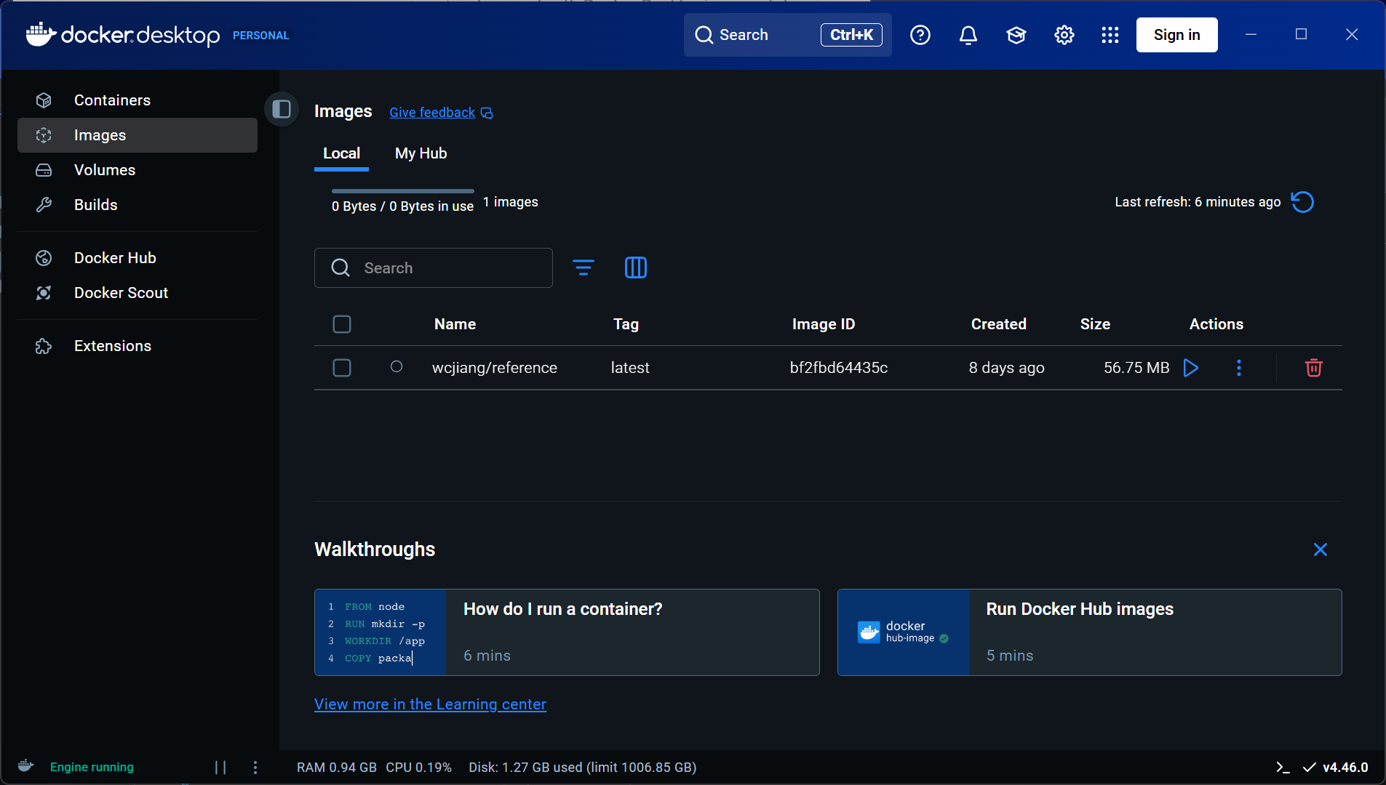Pause the Docker engine

tap(220, 768)
